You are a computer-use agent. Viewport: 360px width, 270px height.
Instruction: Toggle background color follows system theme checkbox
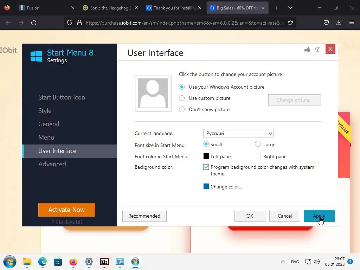click(206, 167)
